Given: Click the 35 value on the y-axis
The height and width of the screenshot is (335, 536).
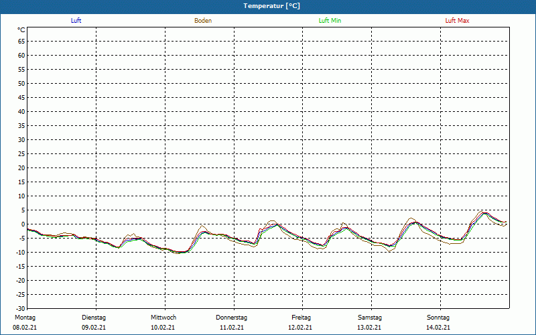Looking at the screenshot, I should tap(21, 126).
